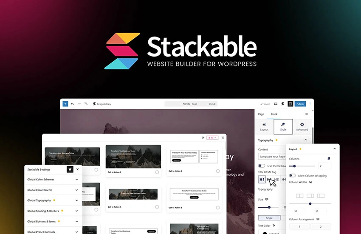The image size is (361, 234).
Task: Toggle the black settings sidebar icon
Action: coord(290,104)
